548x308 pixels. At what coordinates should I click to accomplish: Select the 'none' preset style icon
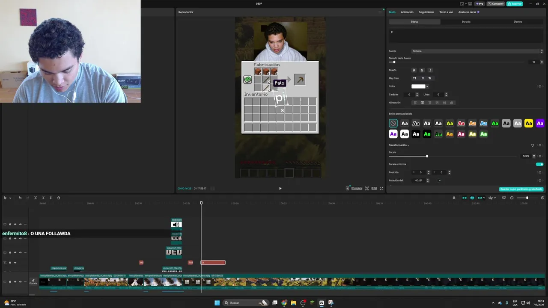click(393, 123)
